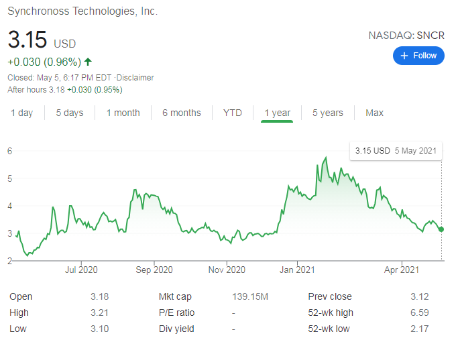Click the Jan 2021 axis label
This screenshot has width=458, height=344.
click(297, 270)
